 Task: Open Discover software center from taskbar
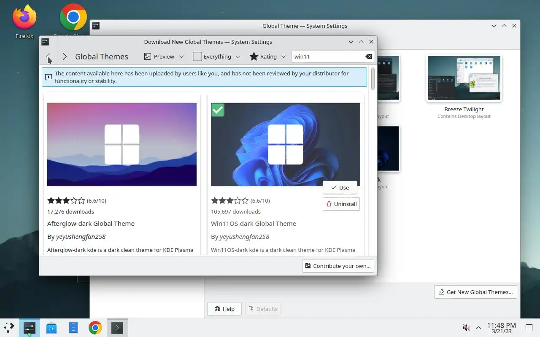tap(51, 328)
